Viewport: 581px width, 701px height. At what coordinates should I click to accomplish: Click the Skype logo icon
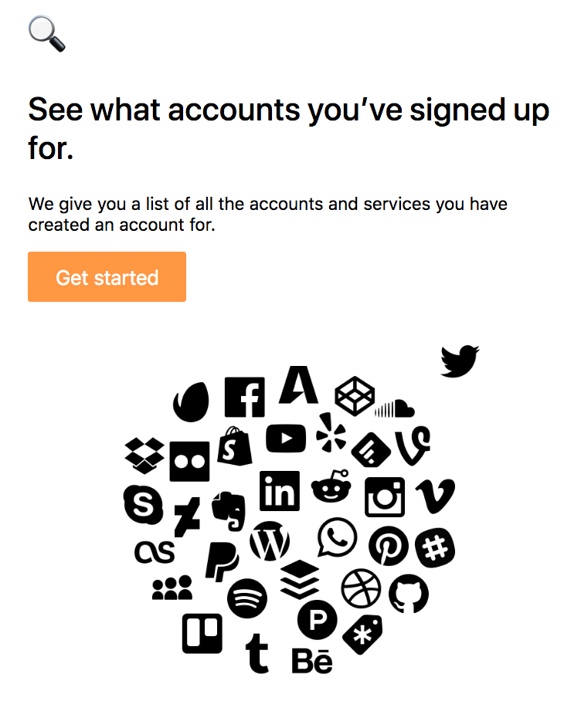(143, 505)
